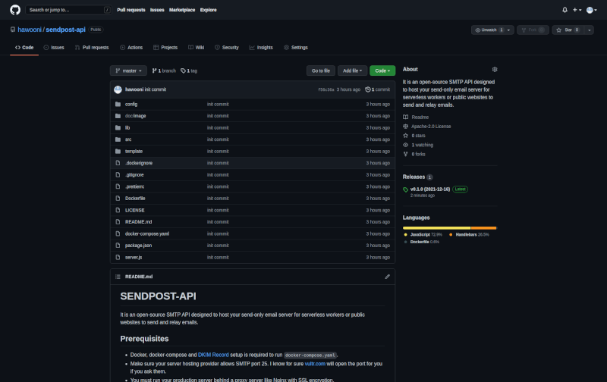
Task: Open the Projects tab
Action: pos(165,48)
